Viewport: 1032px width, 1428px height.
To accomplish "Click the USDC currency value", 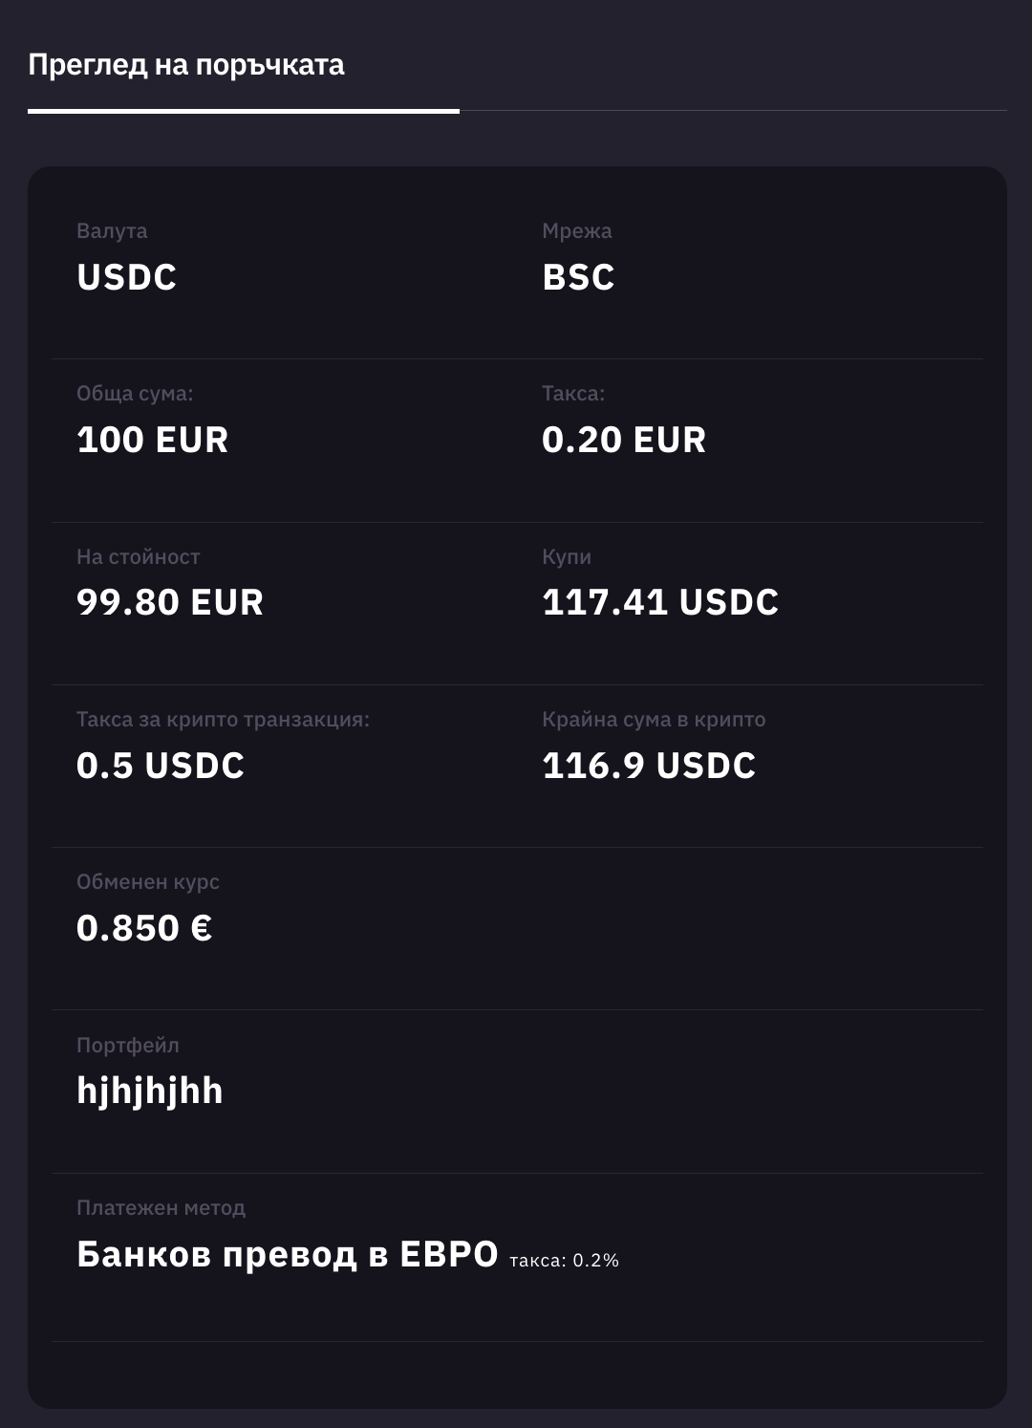I will (127, 277).
